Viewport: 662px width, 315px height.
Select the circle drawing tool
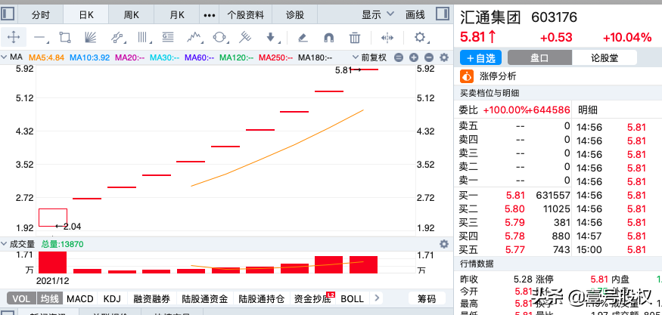pos(219,38)
